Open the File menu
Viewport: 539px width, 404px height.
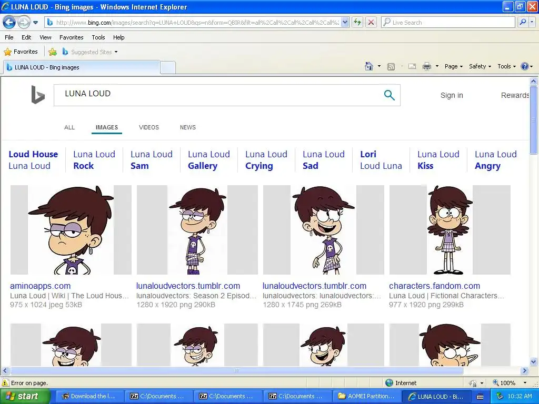tap(9, 37)
